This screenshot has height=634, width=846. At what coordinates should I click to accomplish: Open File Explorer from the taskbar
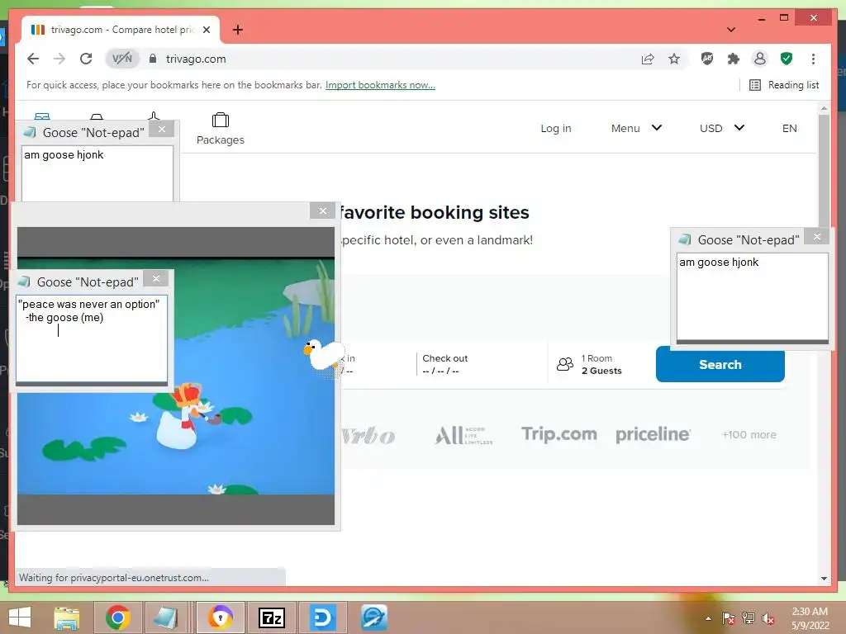(67, 617)
